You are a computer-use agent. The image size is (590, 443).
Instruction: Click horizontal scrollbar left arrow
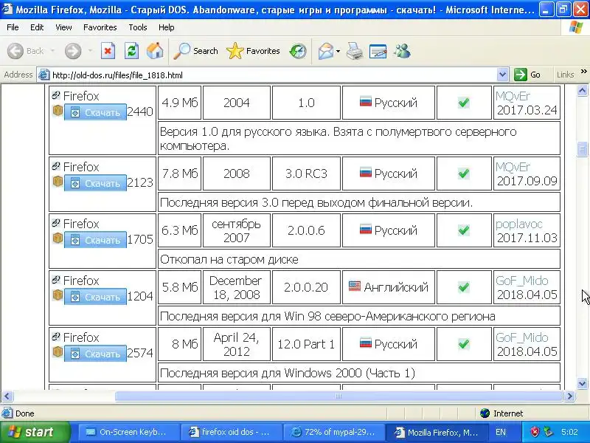[x=7, y=396]
